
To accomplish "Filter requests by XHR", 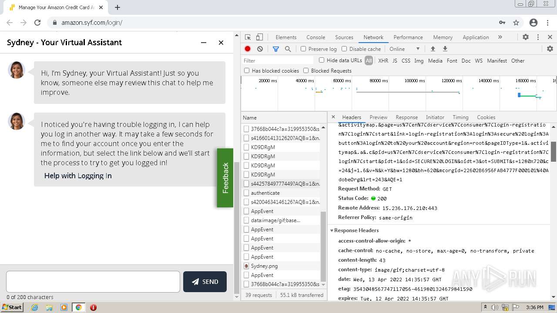I will click(383, 61).
